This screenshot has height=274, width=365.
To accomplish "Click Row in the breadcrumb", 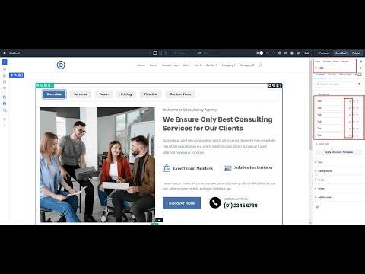I will pos(335,62).
